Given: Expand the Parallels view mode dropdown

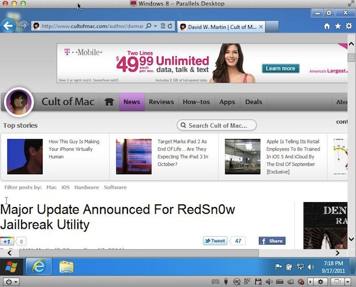Looking at the screenshot, I should coord(339,282).
